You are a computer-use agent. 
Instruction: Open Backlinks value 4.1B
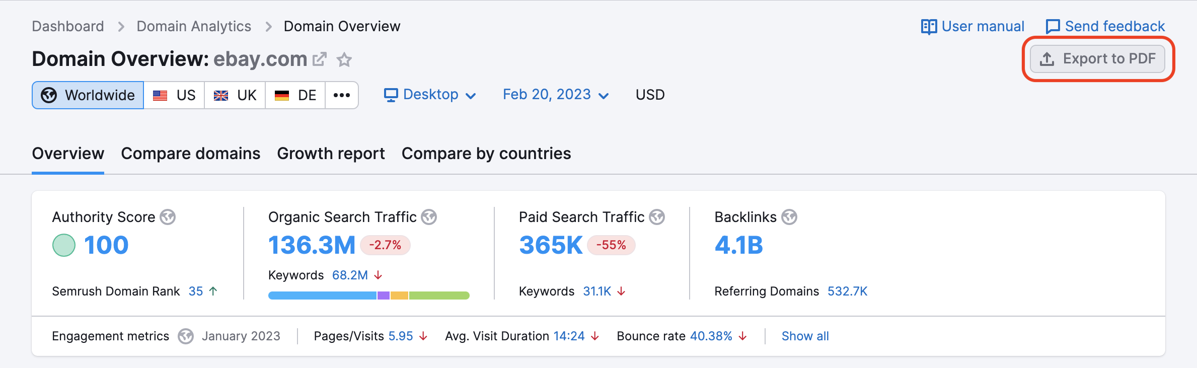pos(739,245)
